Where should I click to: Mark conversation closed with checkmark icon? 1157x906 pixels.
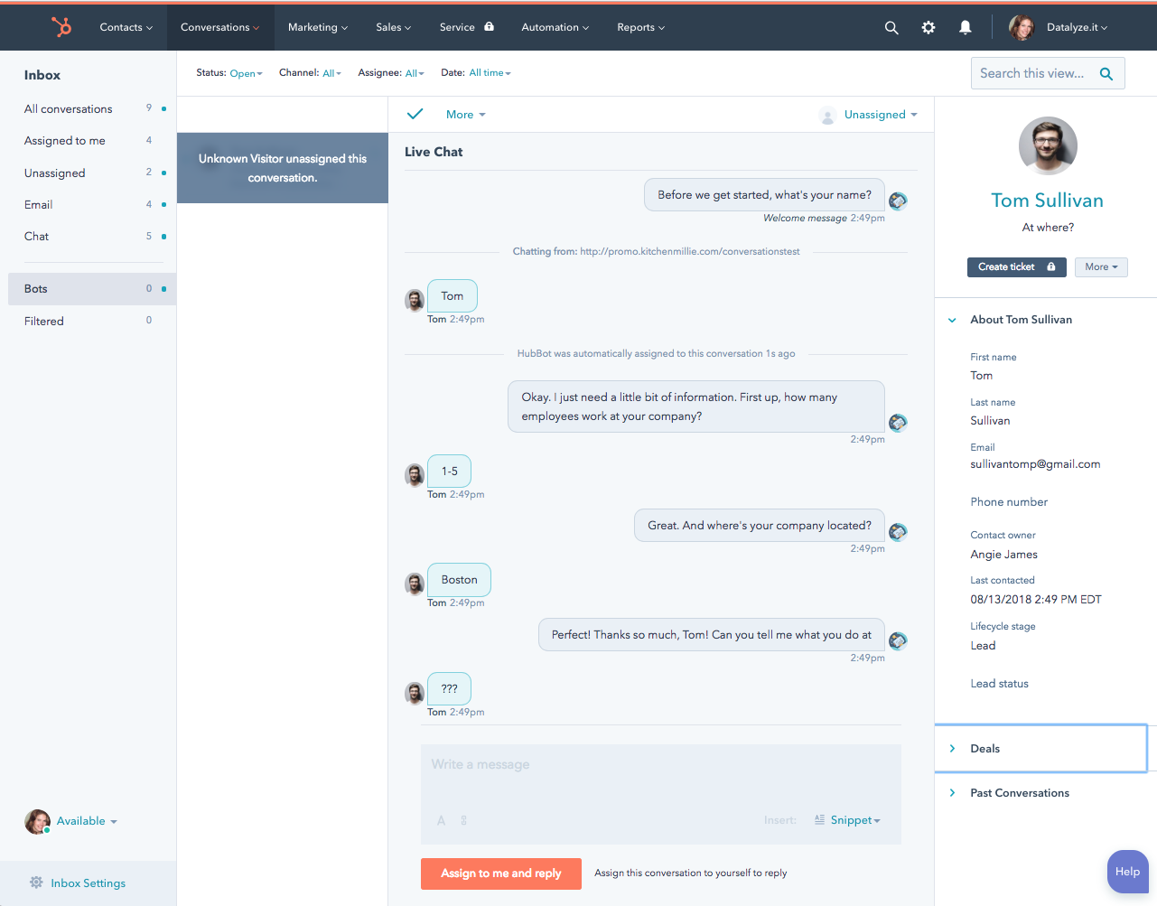click(415, 114)
